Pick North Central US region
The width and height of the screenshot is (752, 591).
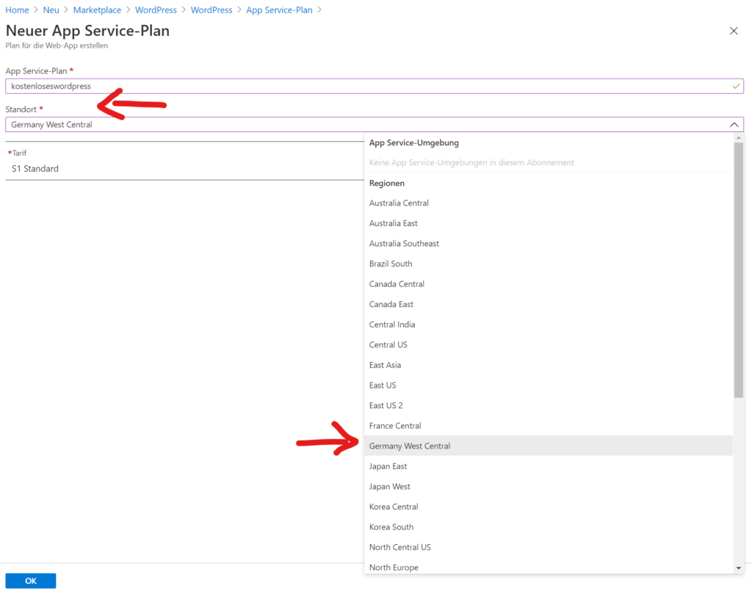point(549,548)
